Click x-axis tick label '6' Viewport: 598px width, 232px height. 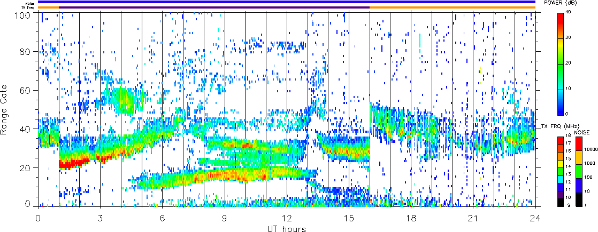[163, 219]
